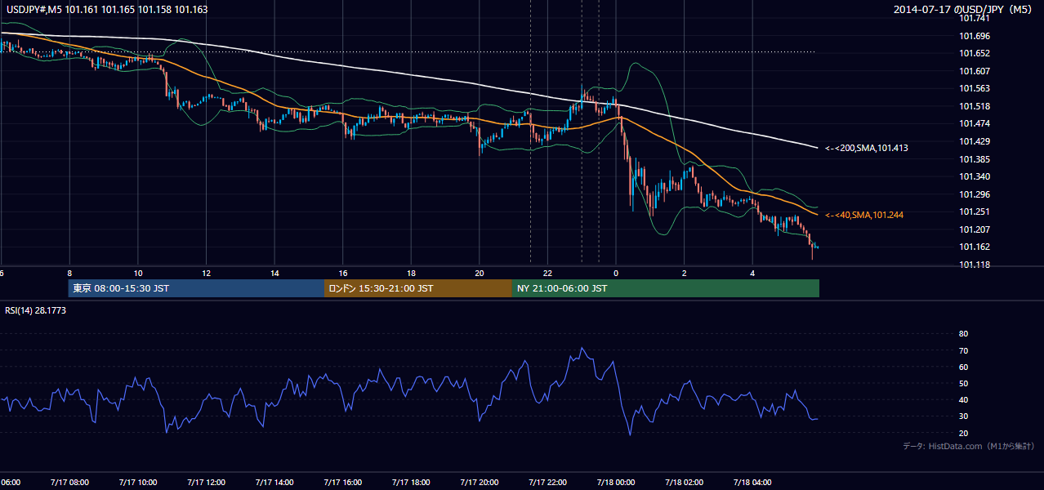
Task: Click the 7/18 00:00 time label
Action: pyautogui.click(x=617, y=482)
